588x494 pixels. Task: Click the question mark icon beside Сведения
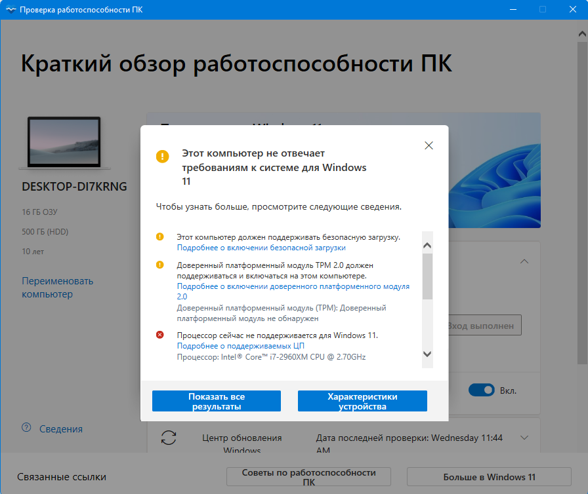click(x=26, y=427)
